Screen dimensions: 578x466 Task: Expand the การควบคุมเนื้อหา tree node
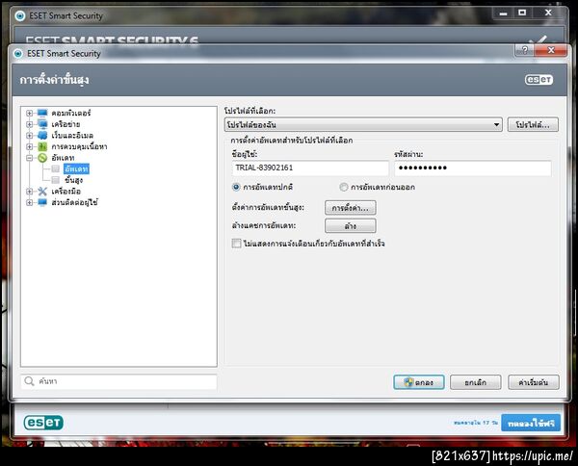pos(30,146)
